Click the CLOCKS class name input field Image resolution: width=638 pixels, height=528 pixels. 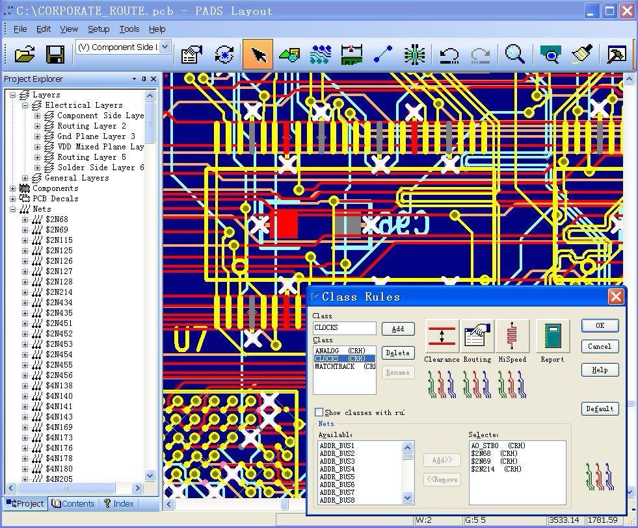coord(344,327)
